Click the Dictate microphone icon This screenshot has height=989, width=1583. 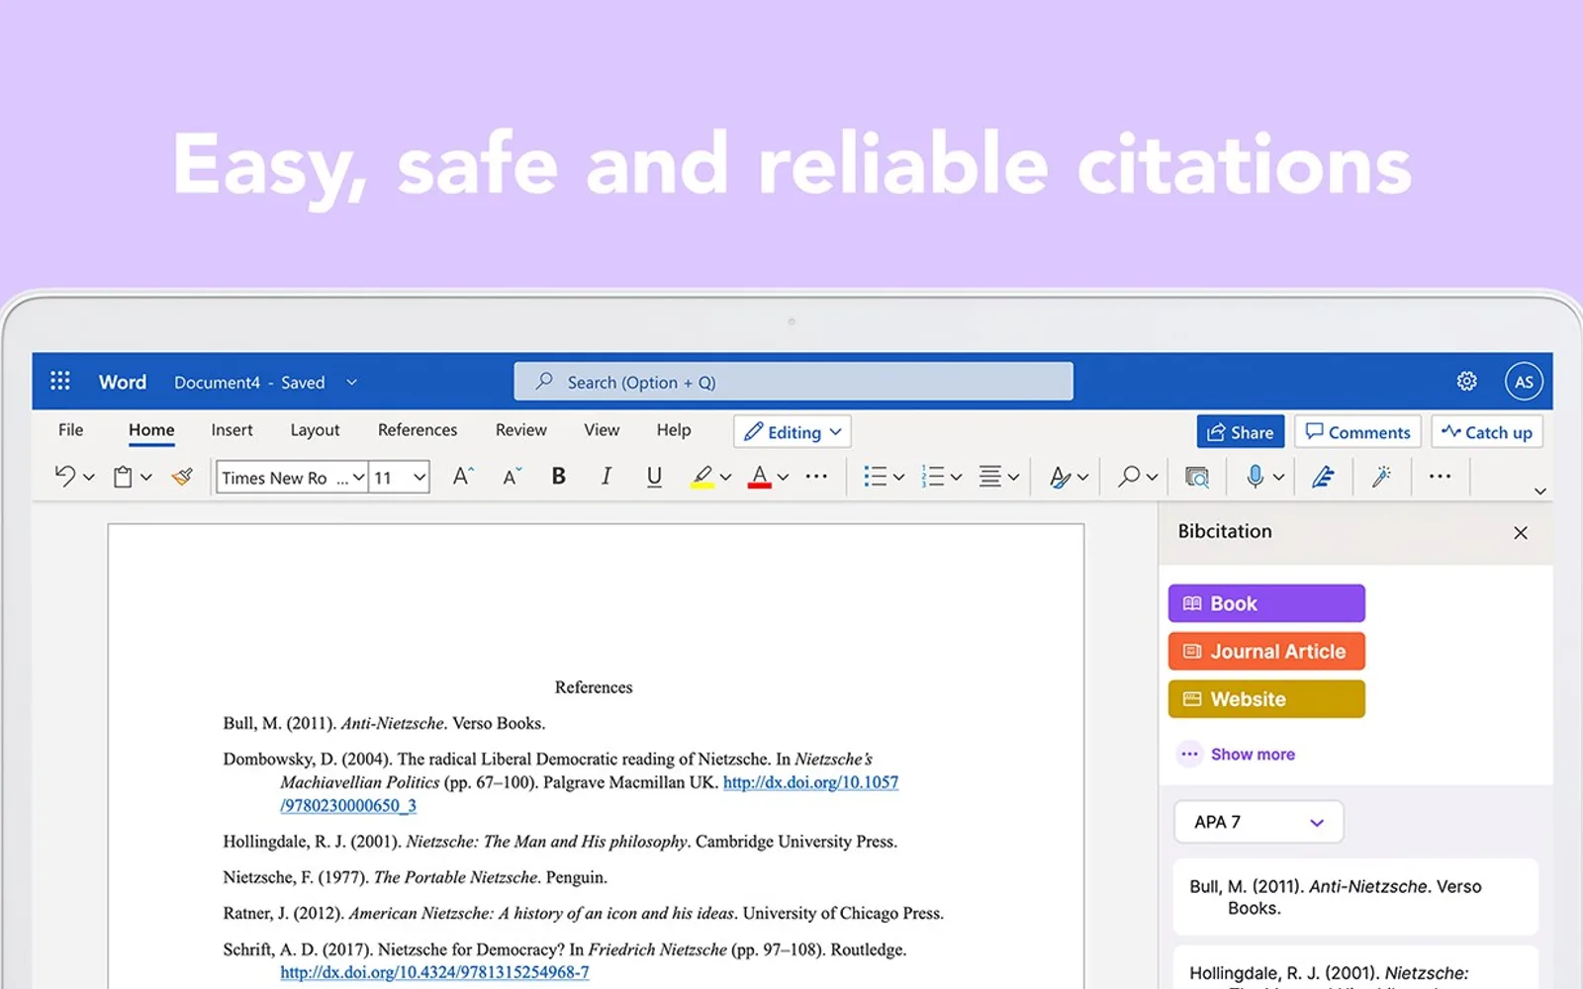click(1255, 477)
